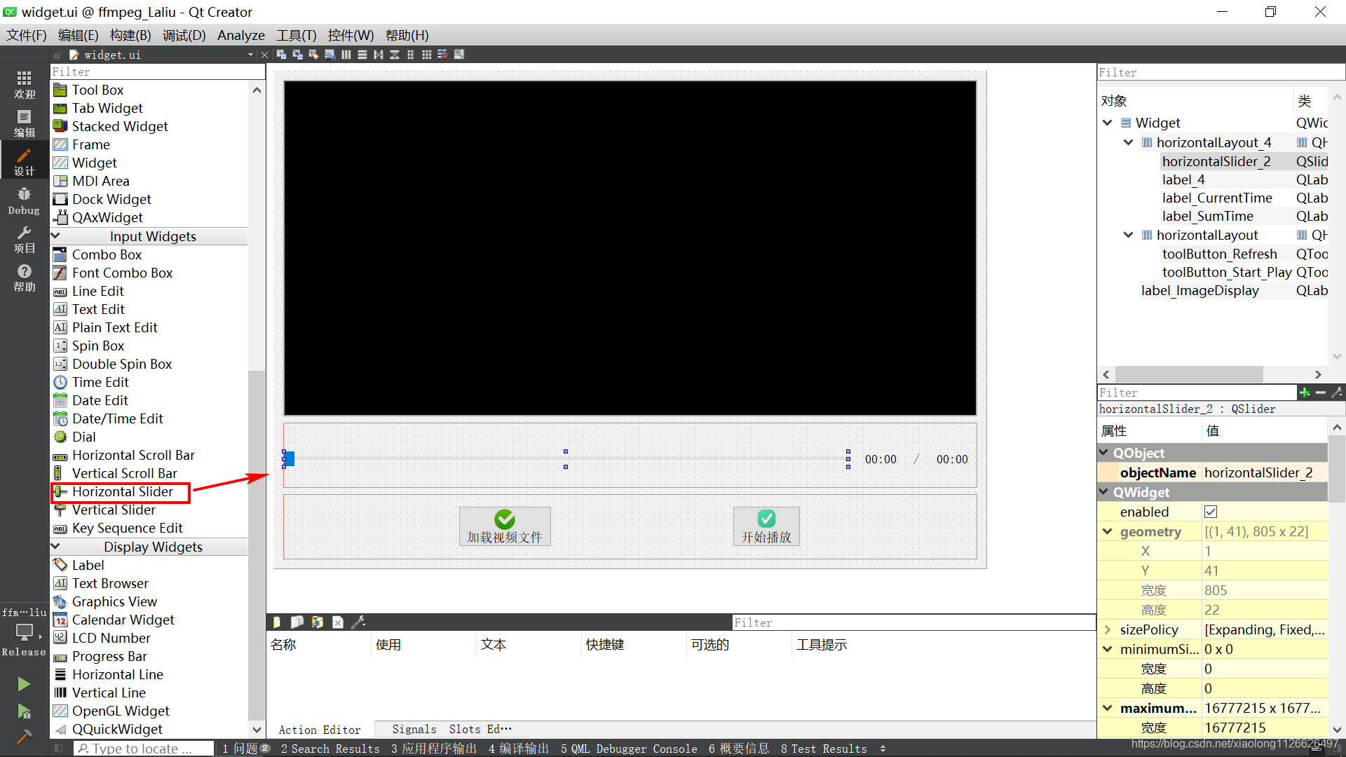Click the Edit Widgets mode icon
1346x757 pixels.
(281, 55)
